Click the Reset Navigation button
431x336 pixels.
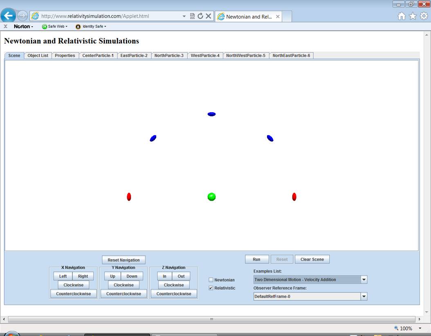(123, 260)
